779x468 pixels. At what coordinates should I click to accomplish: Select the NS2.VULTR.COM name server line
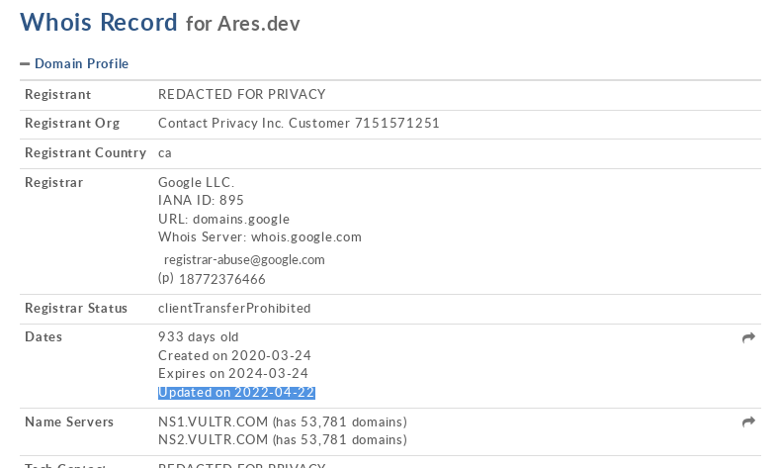(x=283, y=440)
